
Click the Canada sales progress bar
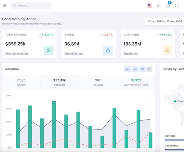point(174,140)
